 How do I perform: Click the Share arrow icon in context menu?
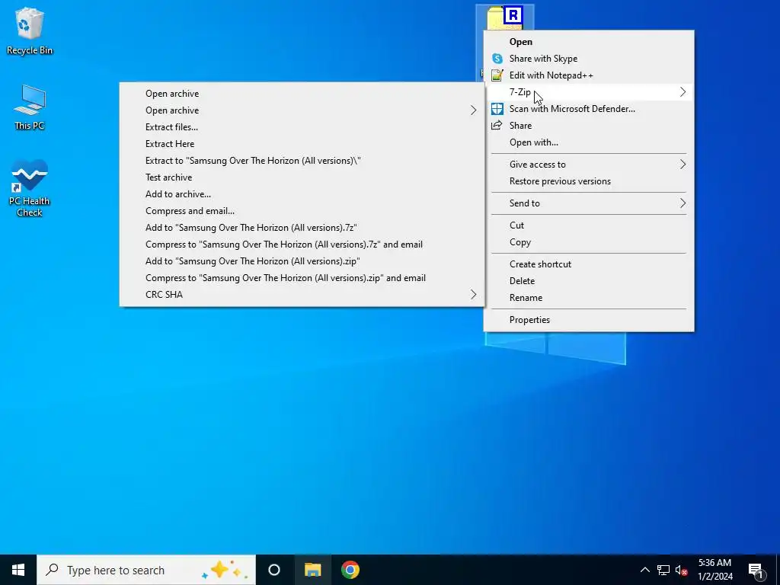[x=497, y=126]
